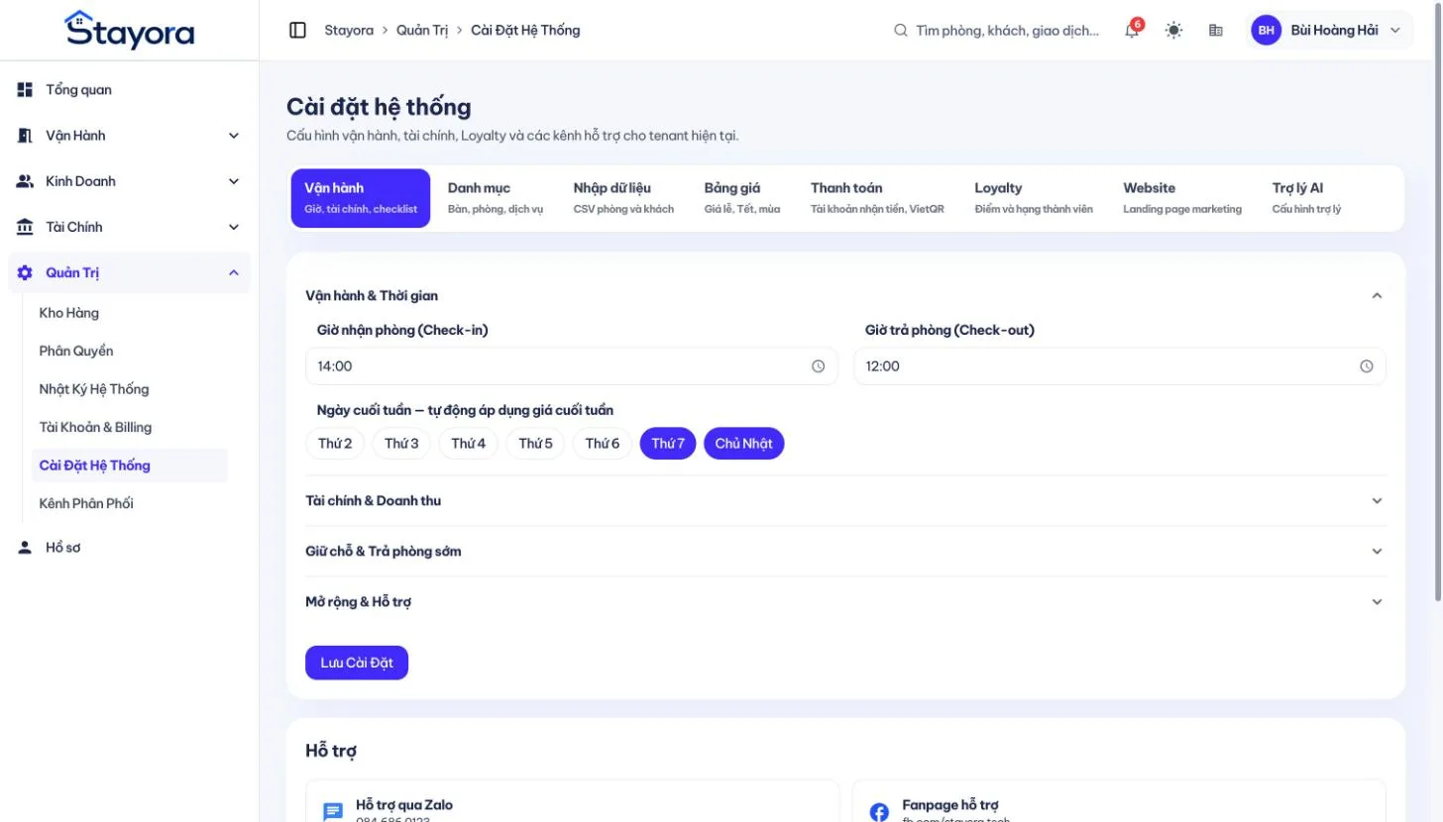Collapse the Quản Trị sidebar menu
This screenshot has width=1443, height=822.
(x=234, y=272)
